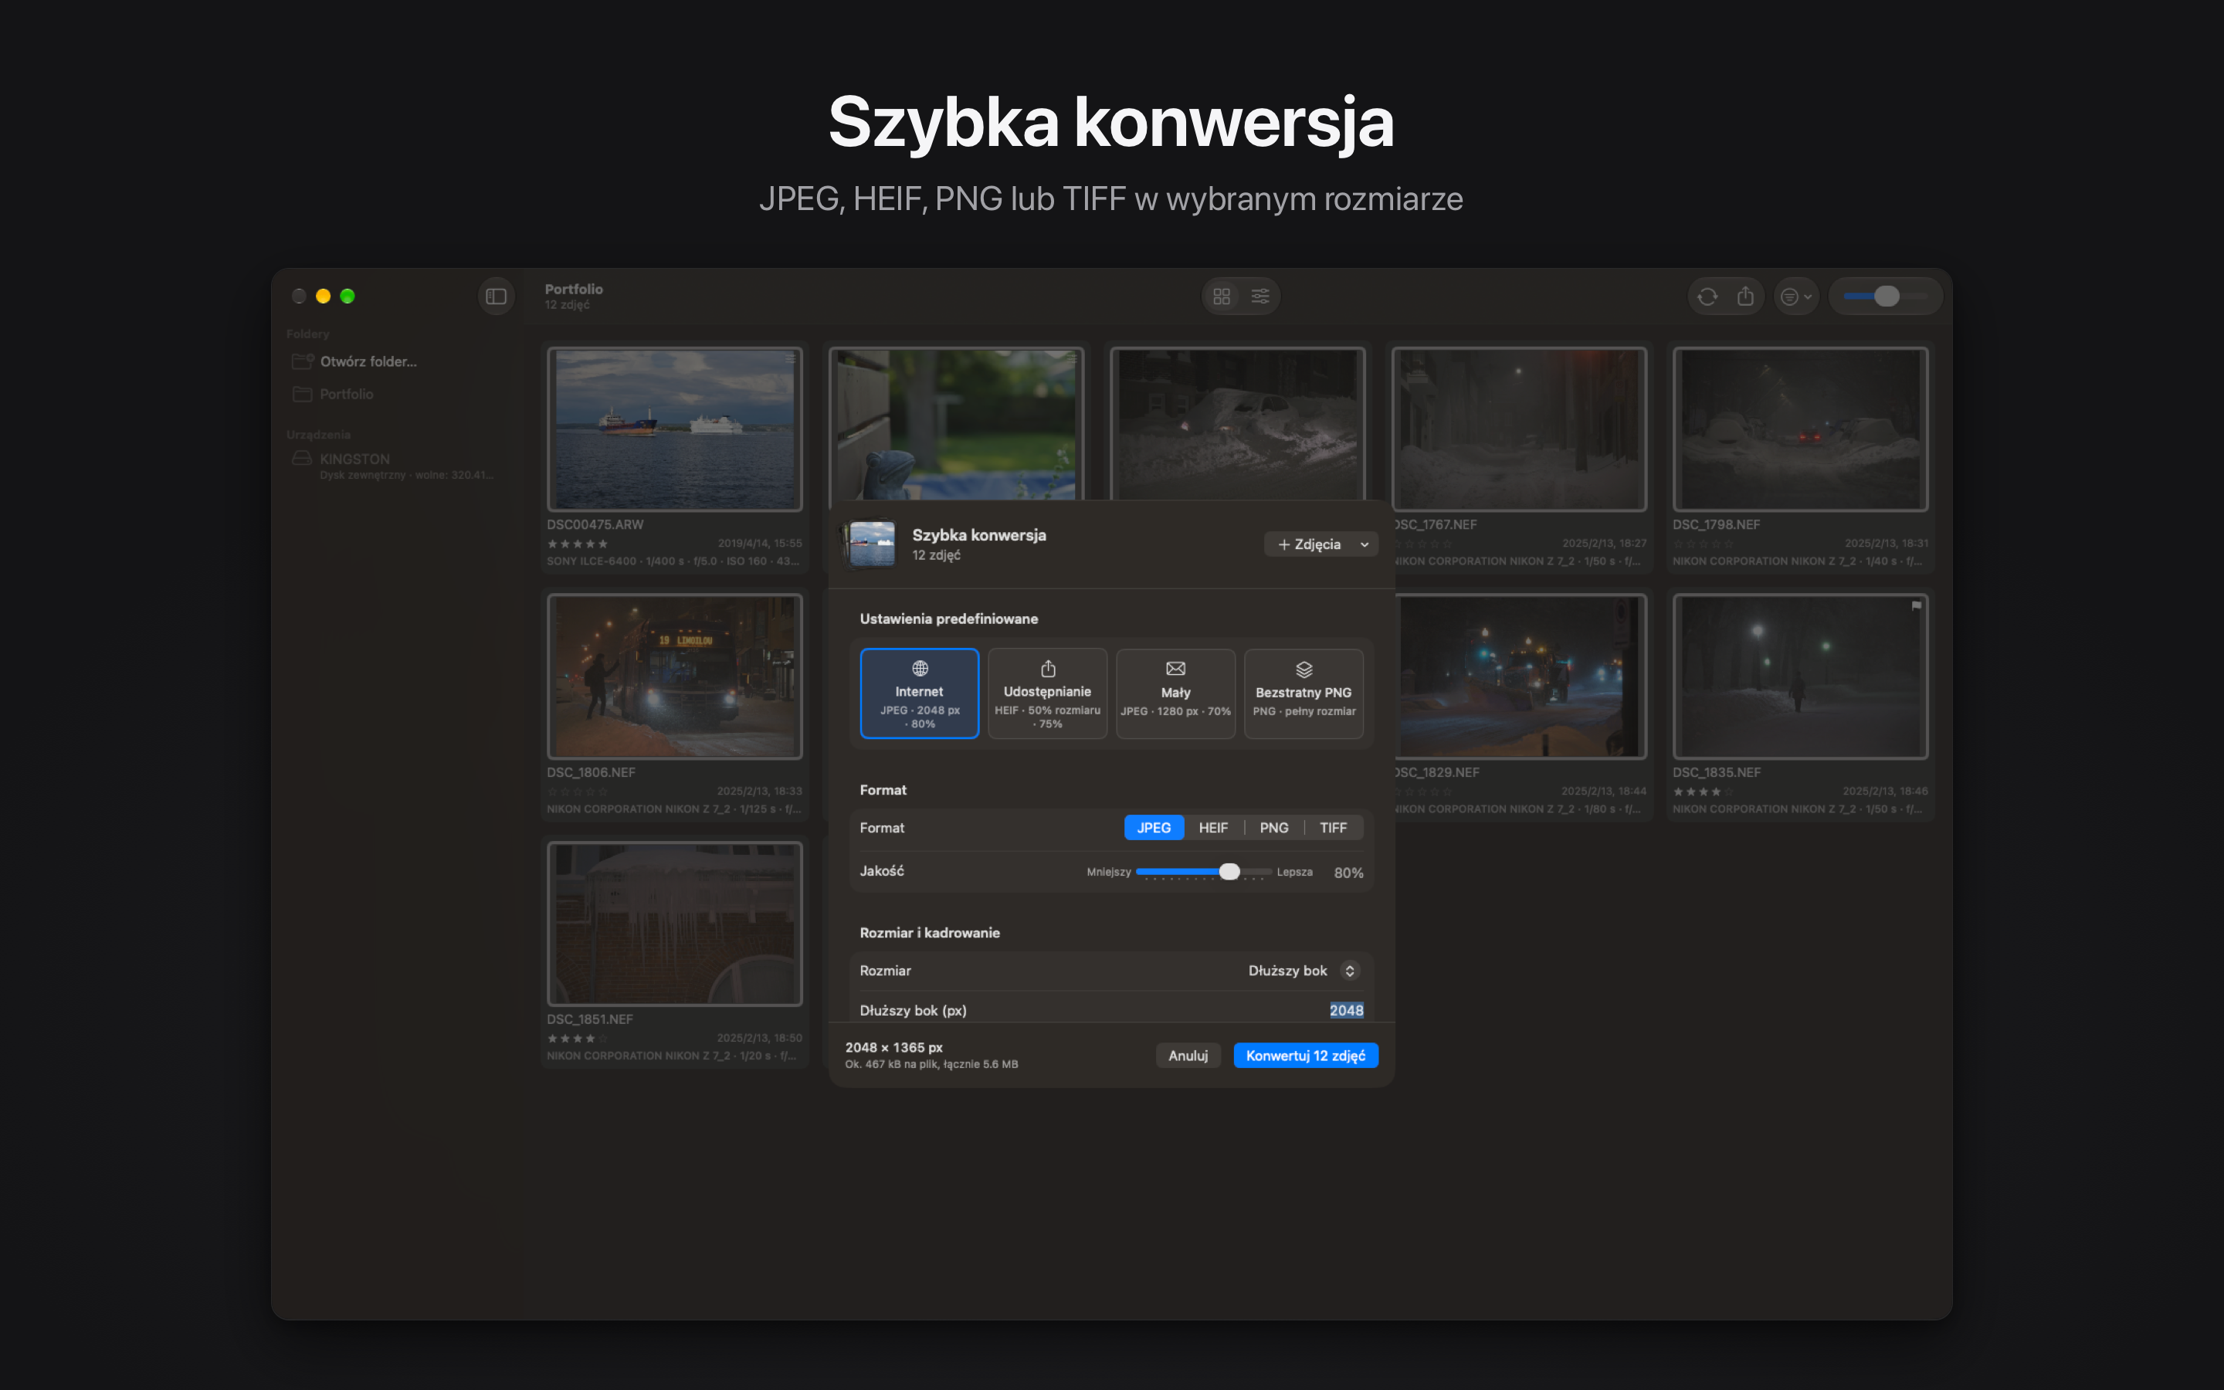Select DSC_1806.NEF bus thumbnail
Image resolution: width=2224 pixels, height=1390 pixels.
(x=675, y=676)
